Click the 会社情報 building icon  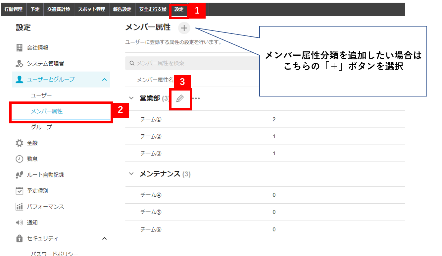point(20,47)
